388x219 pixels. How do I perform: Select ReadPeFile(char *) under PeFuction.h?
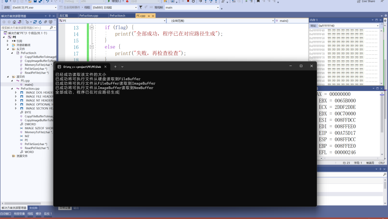(x=36, y=73)
